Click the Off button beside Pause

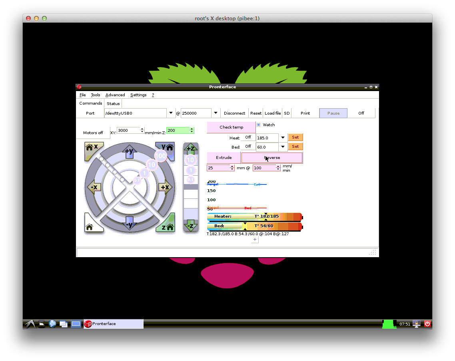click(361, 113)
